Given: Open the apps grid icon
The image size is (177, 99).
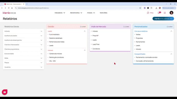Looking at the screenshot, I should point(165,13).
